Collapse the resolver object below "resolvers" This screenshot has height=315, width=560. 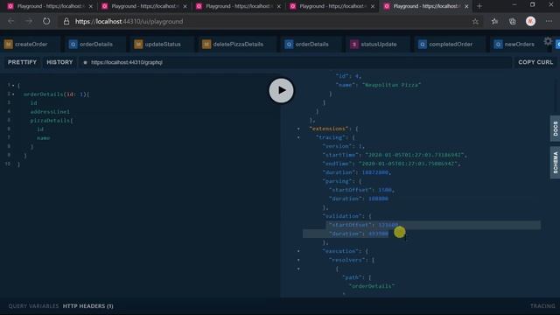click(298, 269)
